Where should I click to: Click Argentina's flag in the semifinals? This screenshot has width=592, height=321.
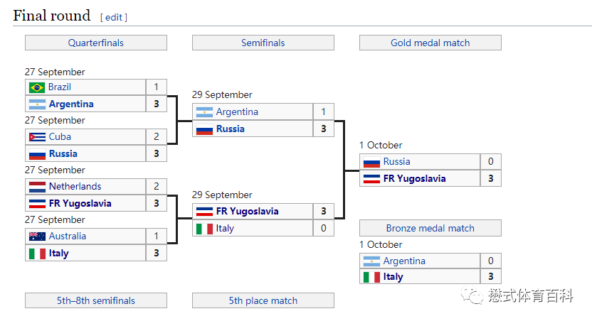204,112
